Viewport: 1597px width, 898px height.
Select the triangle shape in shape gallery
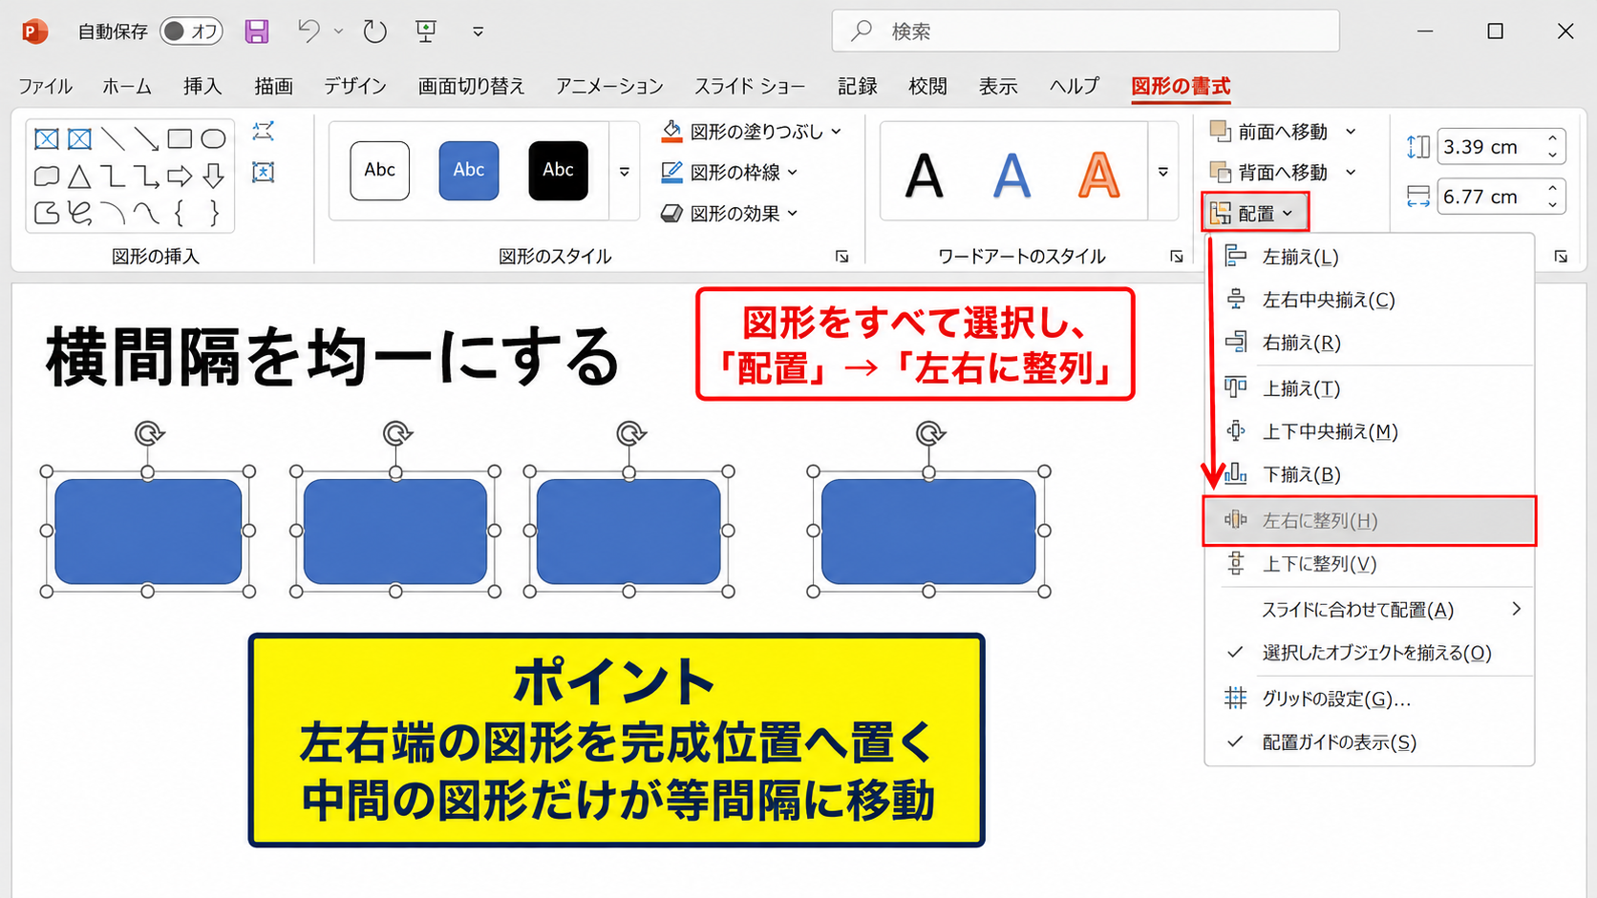[x=79, y=177]
